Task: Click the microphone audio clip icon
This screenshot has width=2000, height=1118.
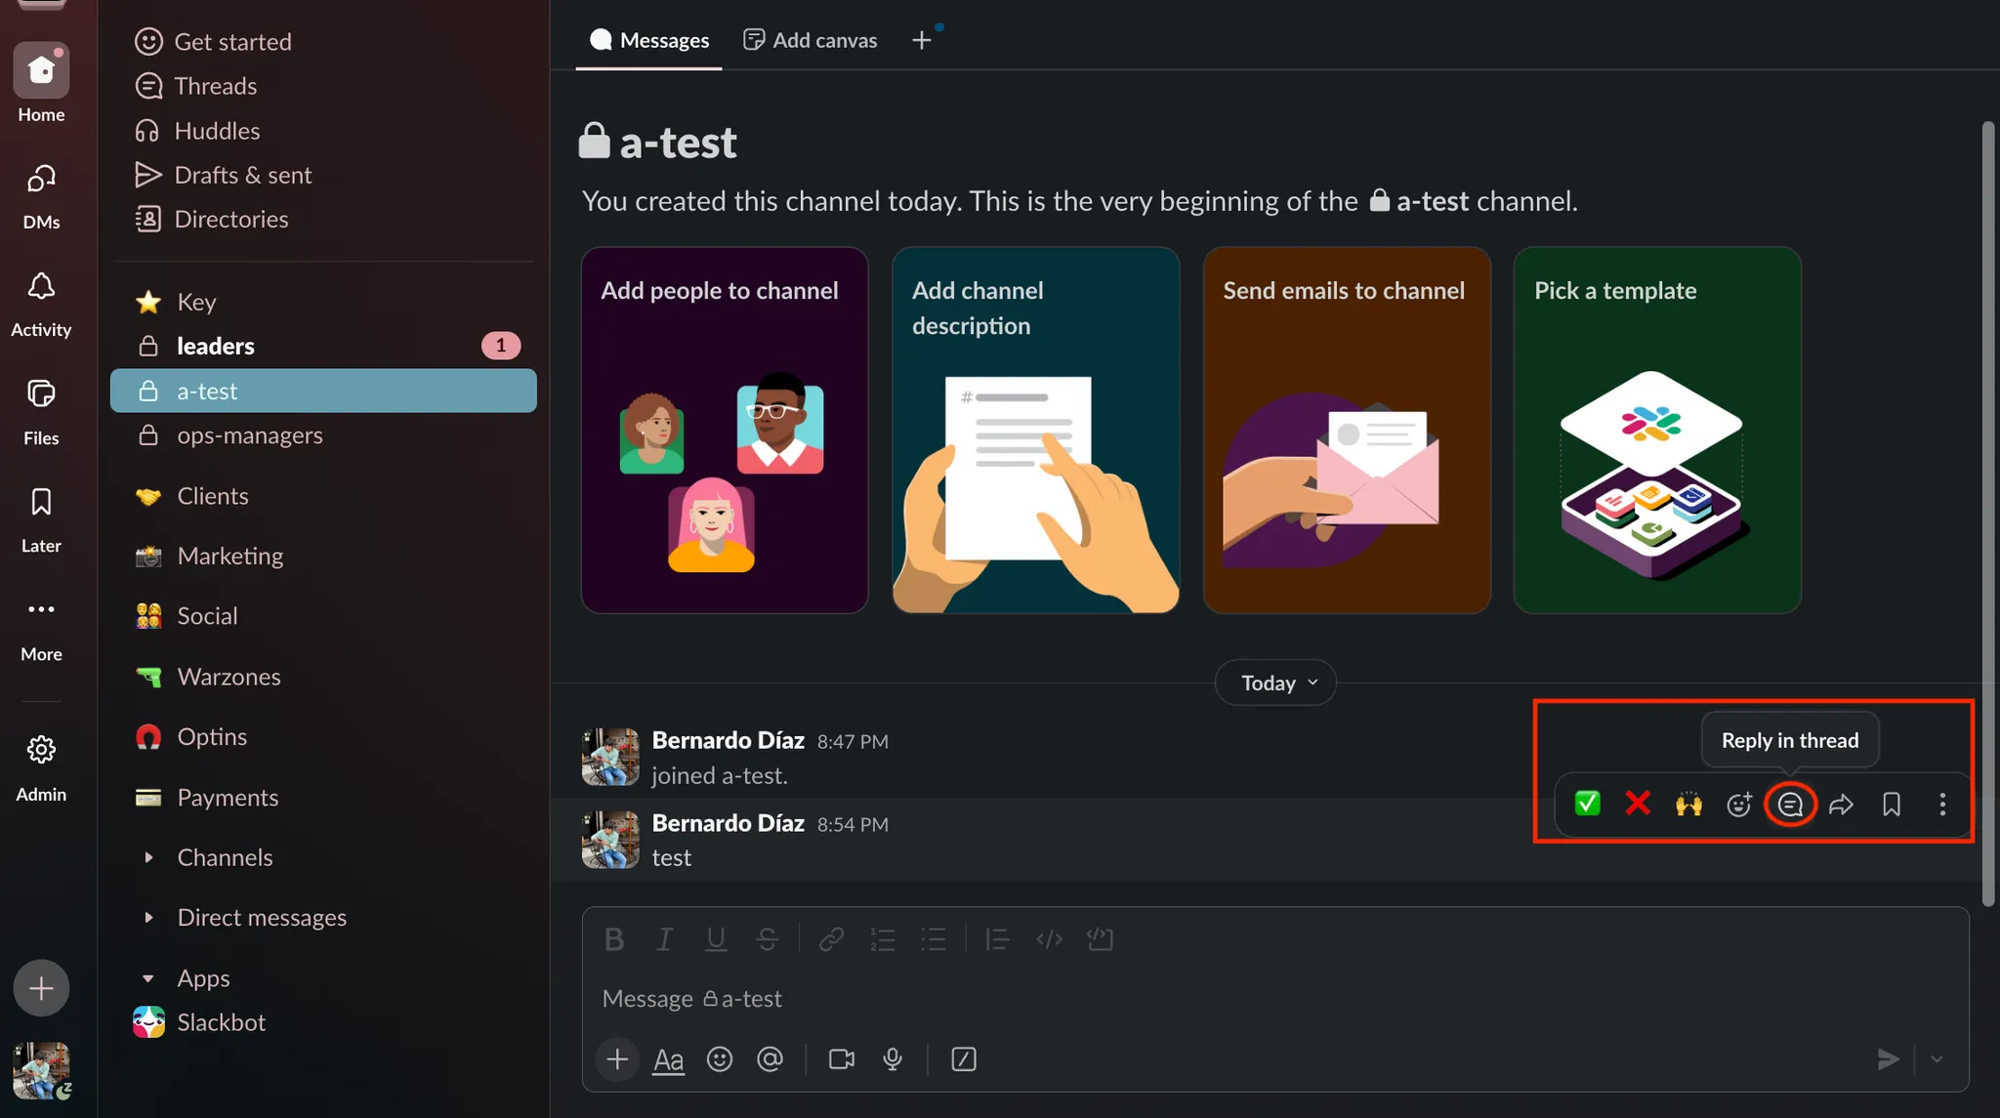Action: click(x=893, y=1059)
